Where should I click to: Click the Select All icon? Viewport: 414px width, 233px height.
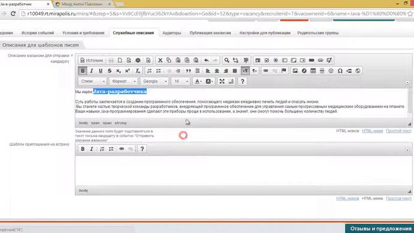[246, 60]
